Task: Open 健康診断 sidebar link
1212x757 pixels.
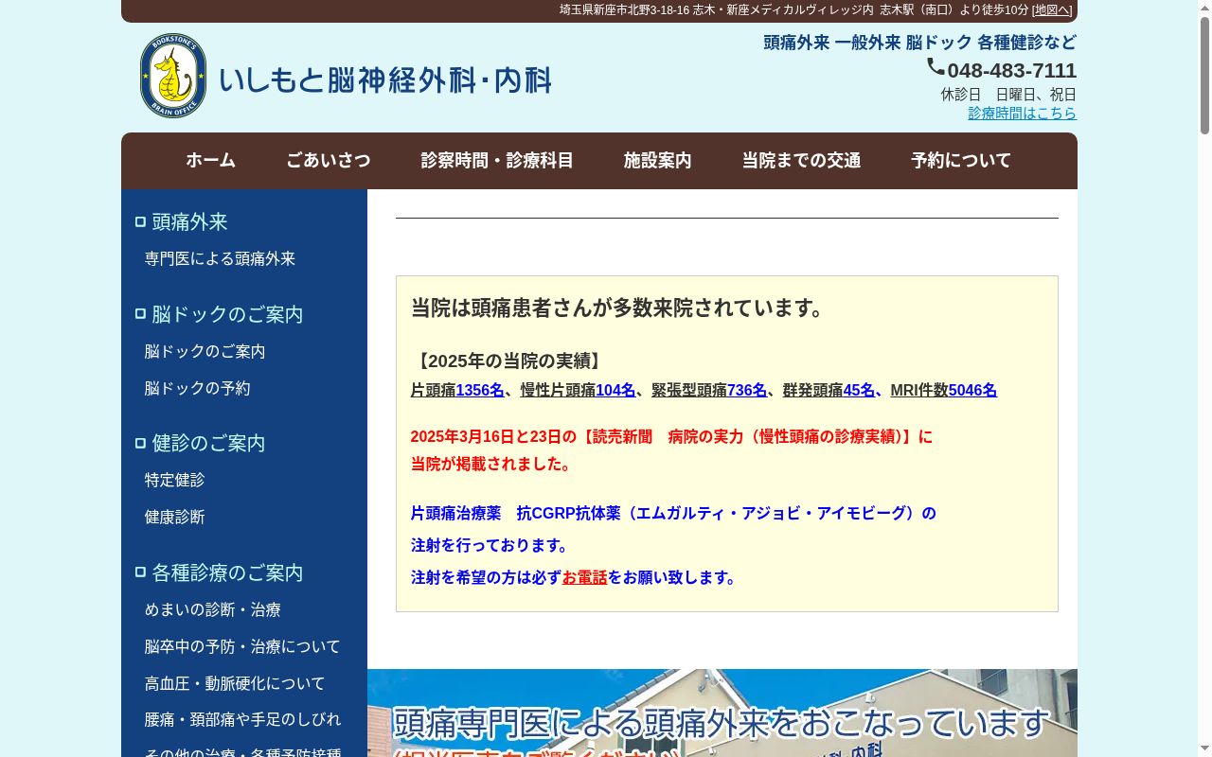Action: (x=174, y=518)
